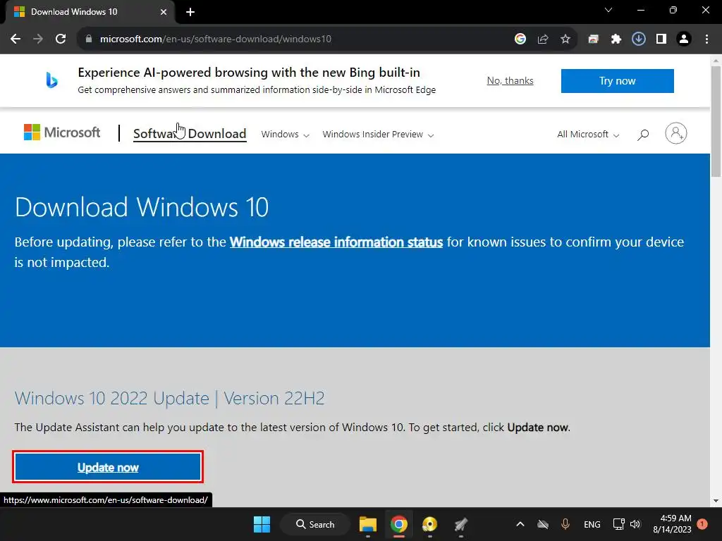Image resolution: width=722 pixels, height=541 pixels.
Task: Click the extension icon beside puzzle piece
Action: click(x=594, y=39)
